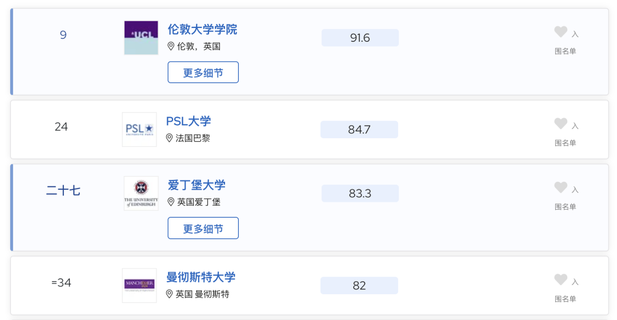Viewport: 617px width, 320px height.
Task: Open the 曼彻斯特大学 university link
Action: 201,277
